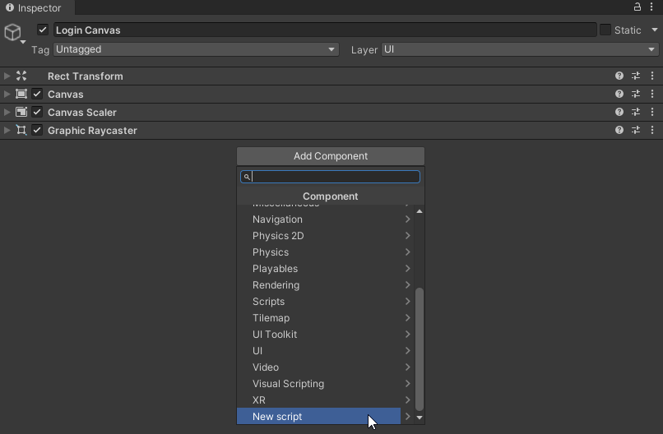Click the Inspector lock icon

637,7
